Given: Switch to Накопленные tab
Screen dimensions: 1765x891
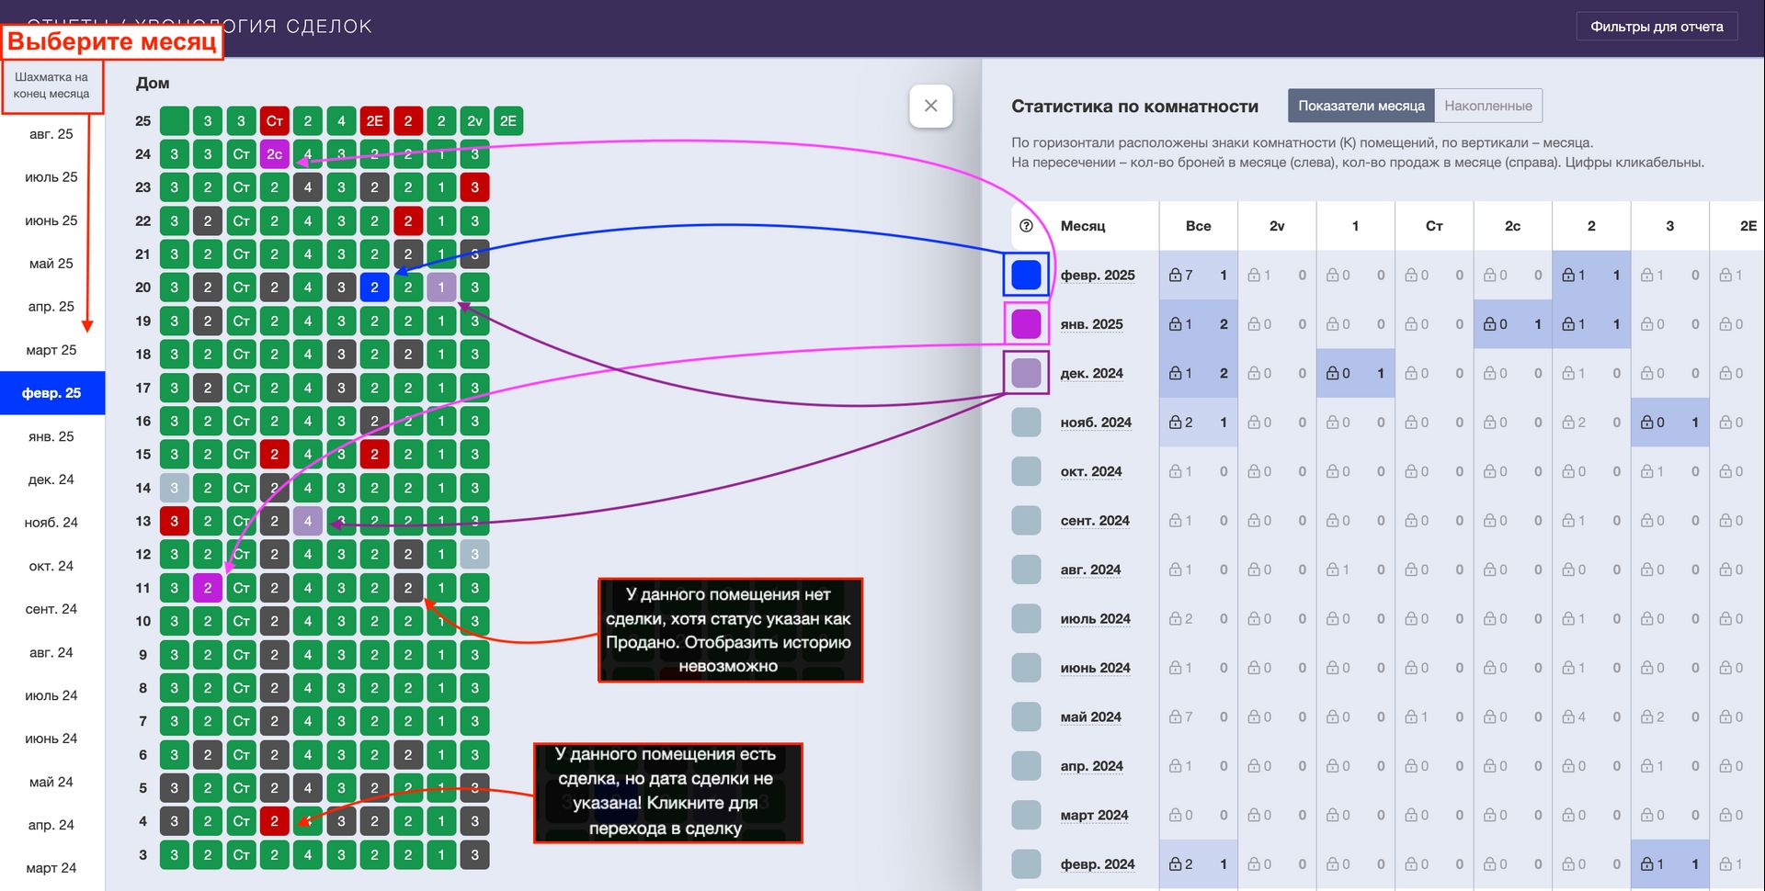Looking at the screenshot, I should point(1487,106).
